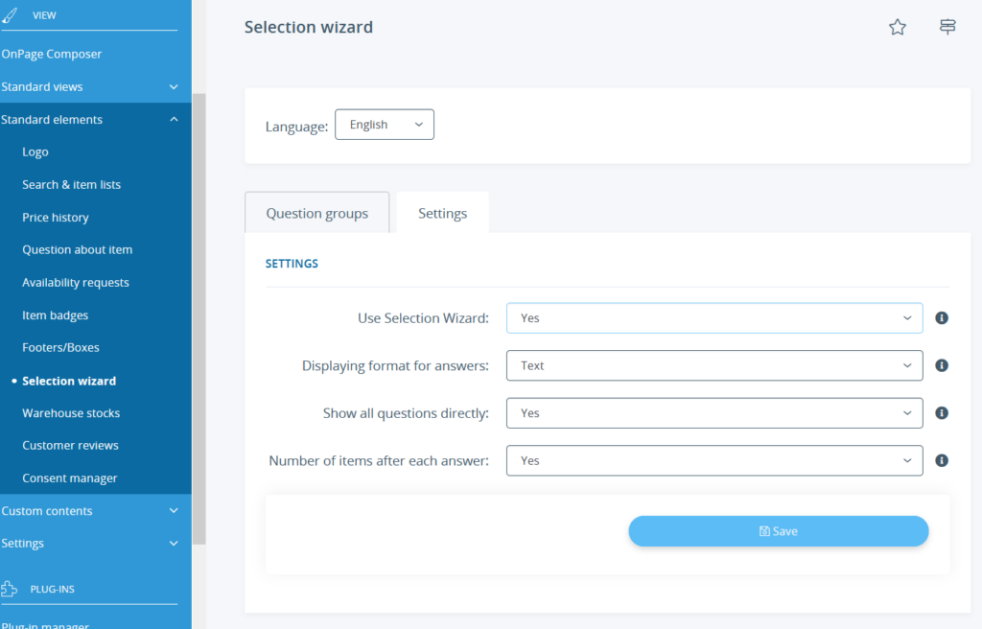Image resolution: width=982 pixels, height=629 pixels.
Task: Open the Use Selection Wizard dropdown
Action: (x=713, y=317)
